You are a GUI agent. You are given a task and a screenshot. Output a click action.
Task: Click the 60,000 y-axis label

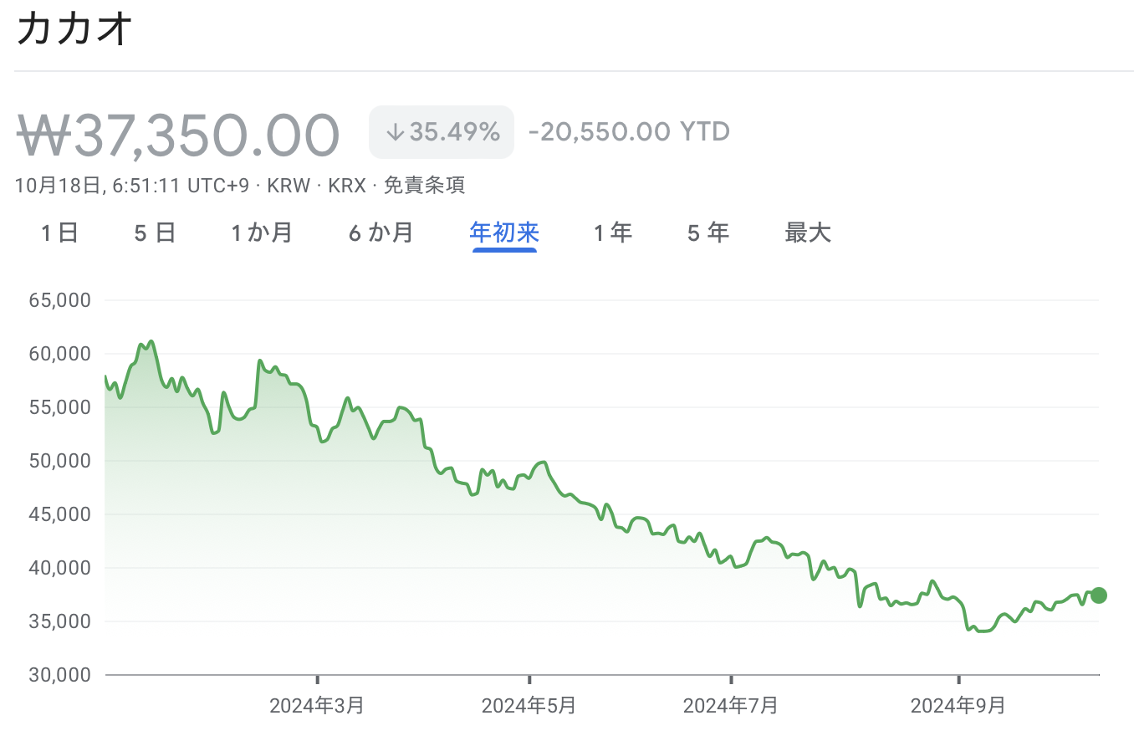point(59,354)
